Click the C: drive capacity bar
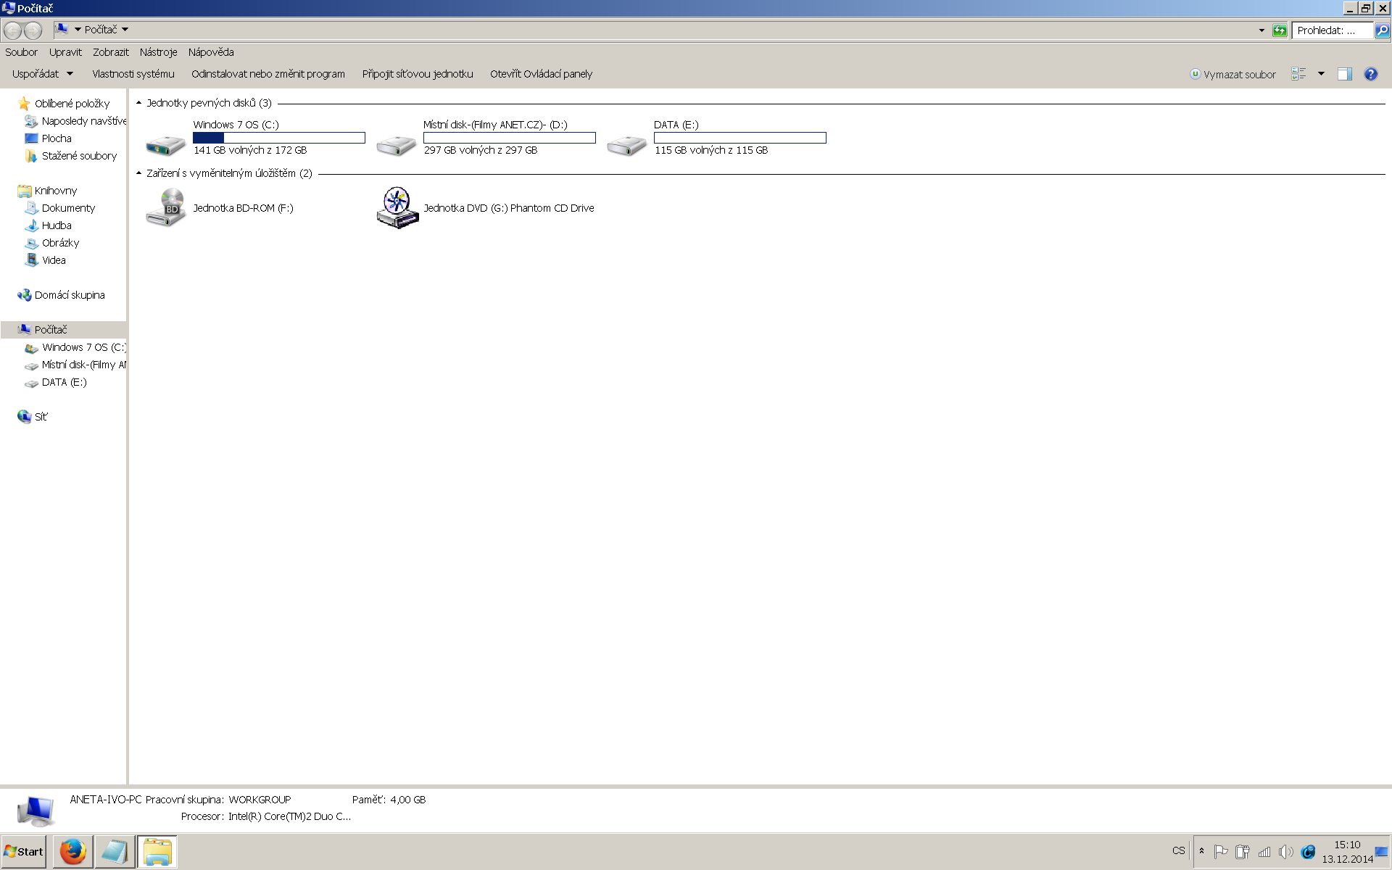 278,138
